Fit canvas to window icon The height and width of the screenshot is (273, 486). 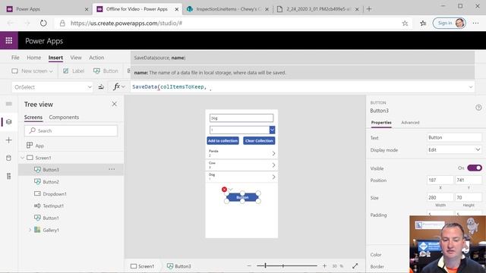click(355, 266)
